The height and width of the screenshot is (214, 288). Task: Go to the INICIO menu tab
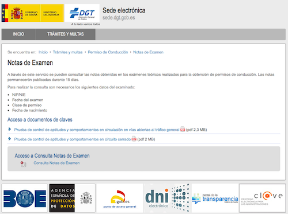pos(18,34)
